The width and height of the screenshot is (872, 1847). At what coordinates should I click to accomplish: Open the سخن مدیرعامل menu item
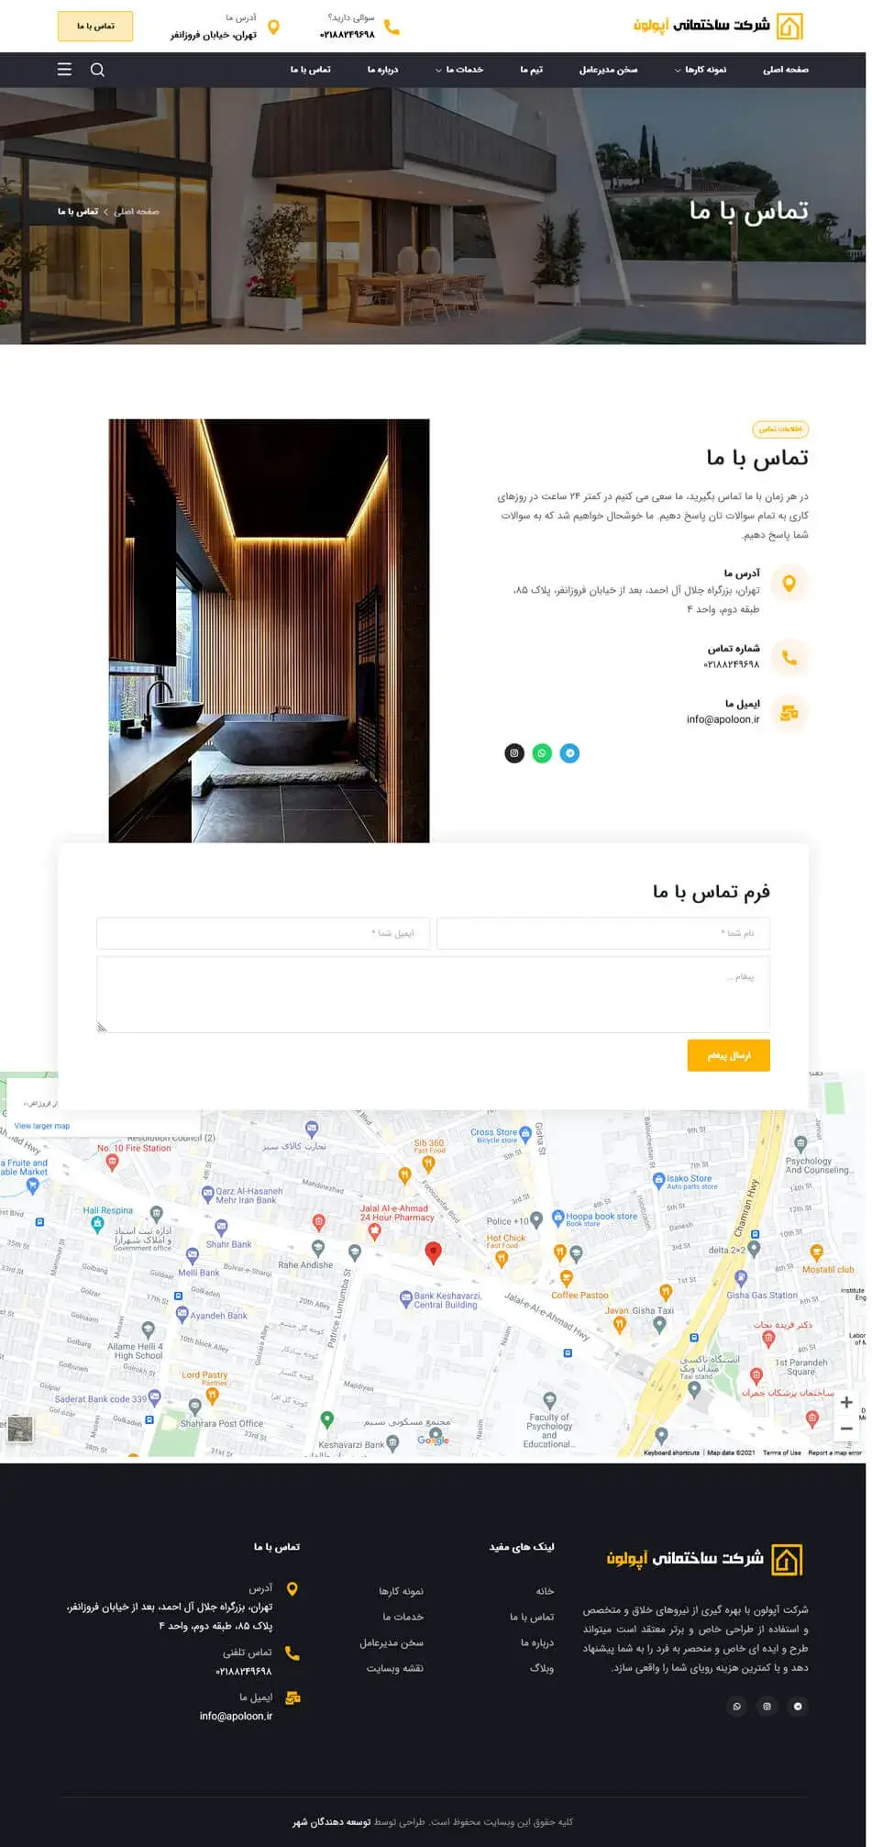(x=608, y=70)
